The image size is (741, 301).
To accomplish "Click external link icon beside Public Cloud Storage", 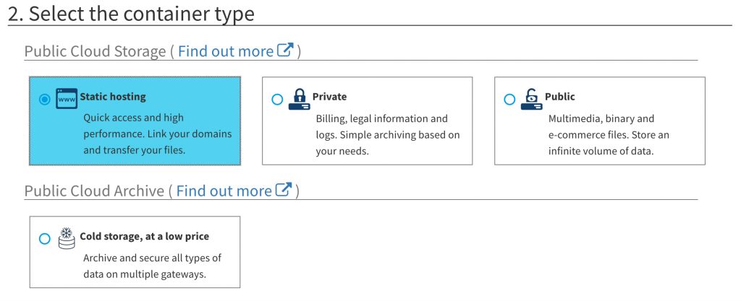I will point(285,50).
